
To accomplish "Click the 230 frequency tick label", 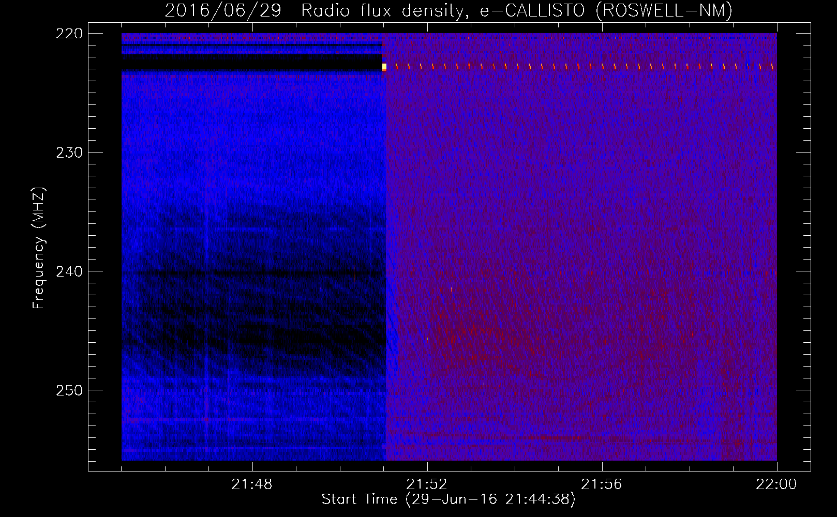I will point(69,153).
